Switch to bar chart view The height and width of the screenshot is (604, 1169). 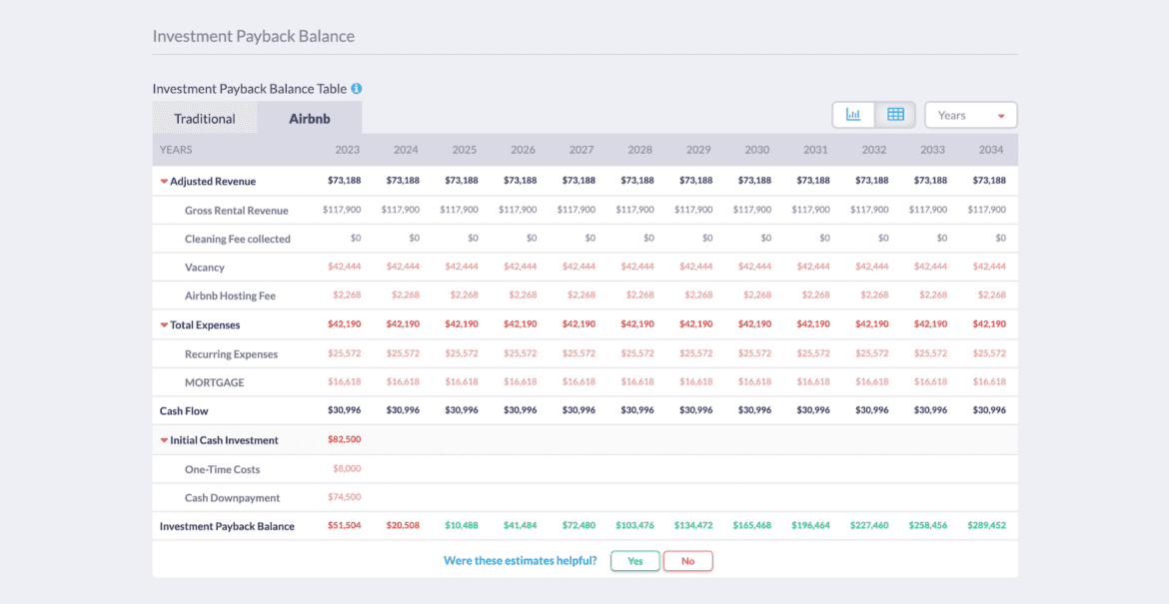853,115
